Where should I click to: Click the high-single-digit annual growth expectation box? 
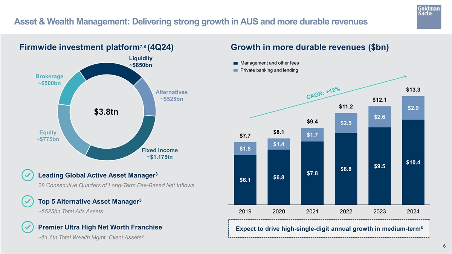coord(329,229)
